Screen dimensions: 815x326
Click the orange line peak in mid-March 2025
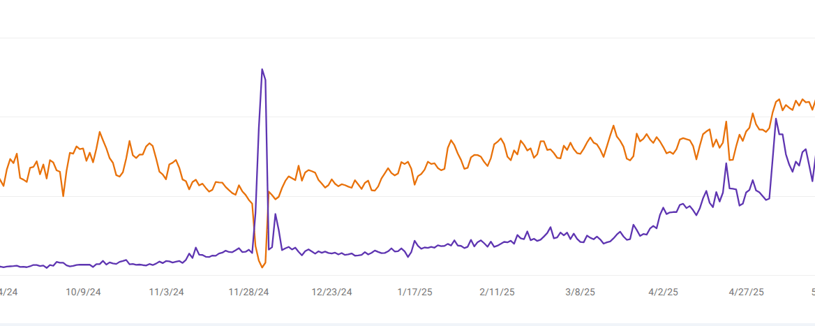[x=614, y=126]
